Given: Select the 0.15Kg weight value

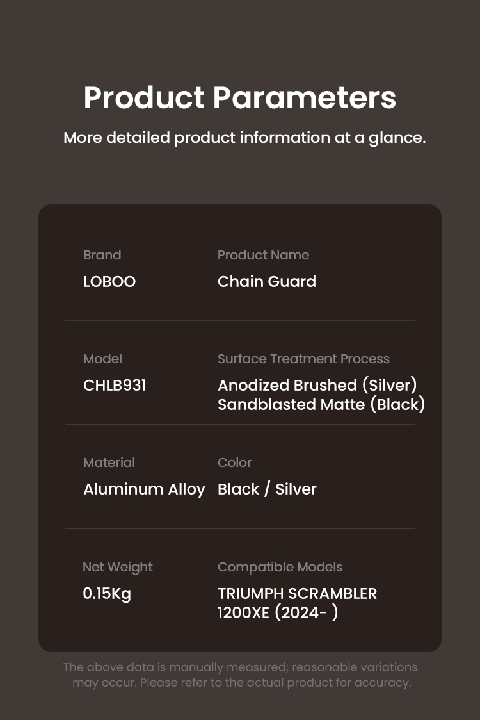Looking at the screenshot, I should pyautogui.click(x=107, y=594).
